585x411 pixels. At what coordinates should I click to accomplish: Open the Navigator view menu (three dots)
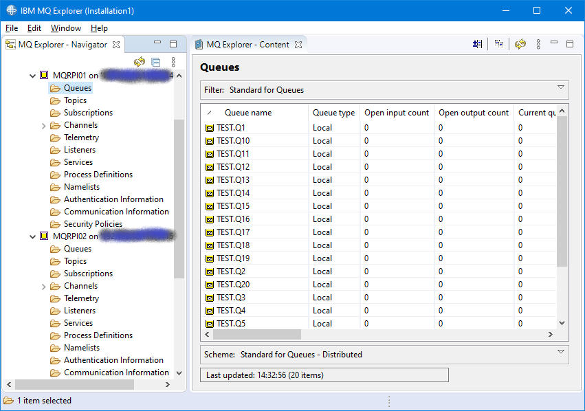[173, 62]
